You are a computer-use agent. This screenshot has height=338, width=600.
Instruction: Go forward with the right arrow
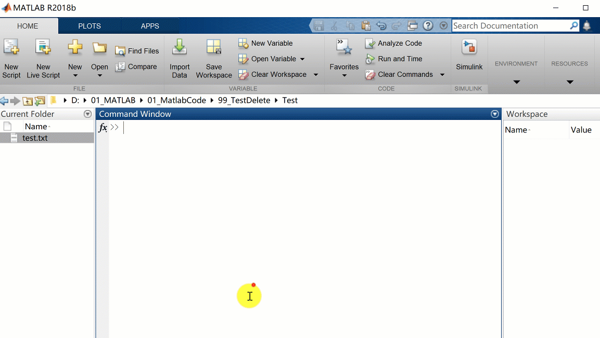coord(15,100)
